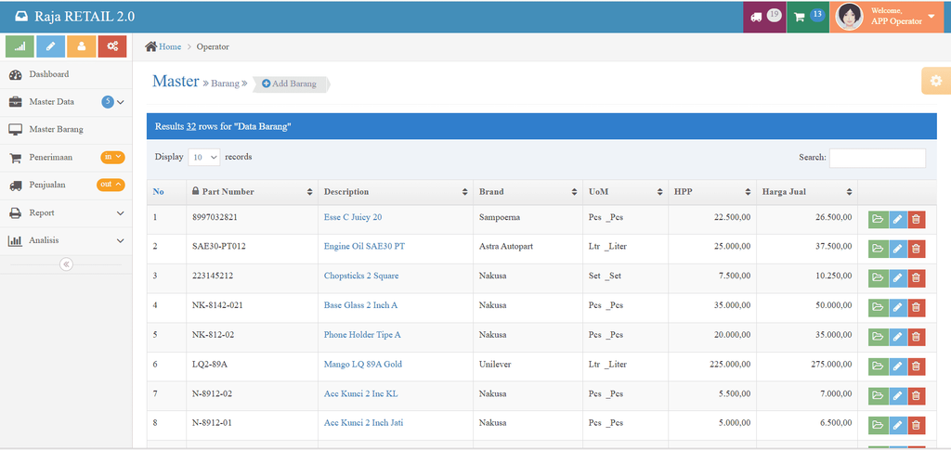Expand the Penerimaan menu via in badge

pos(112,157)
